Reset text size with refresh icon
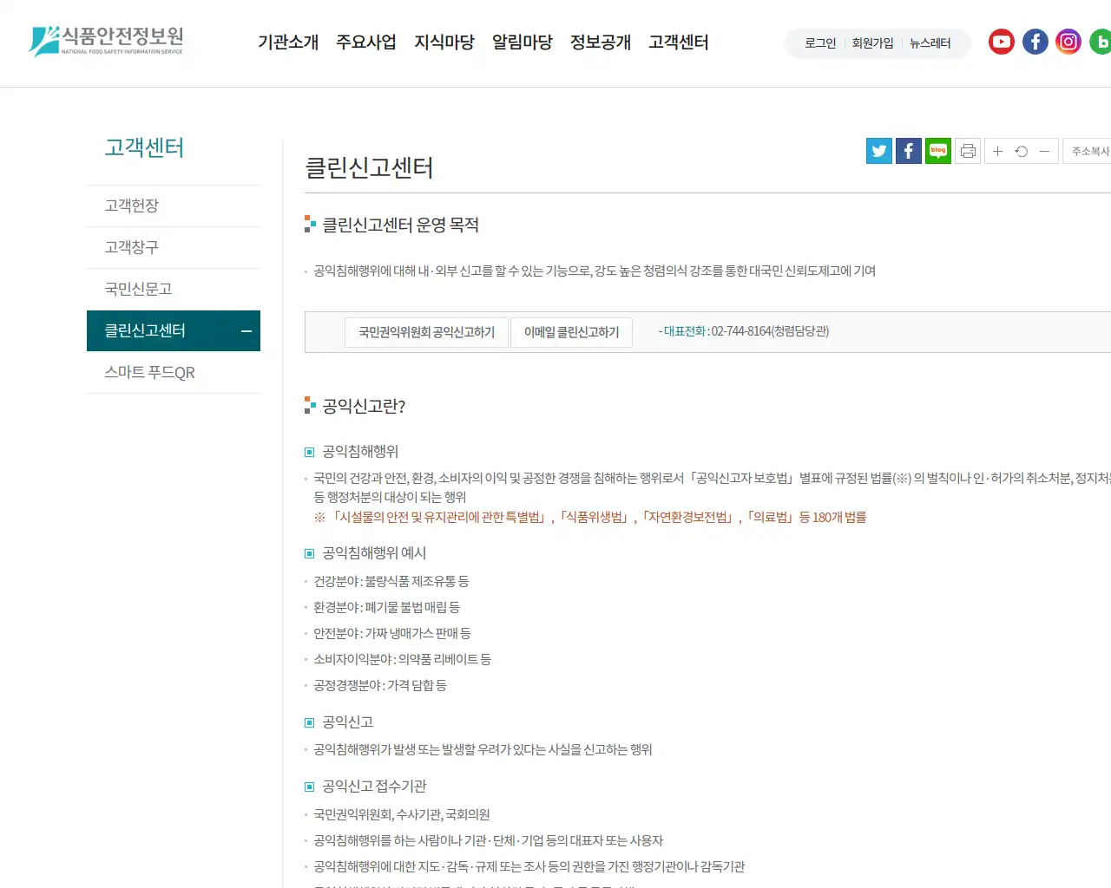Viewport: 1111px width, 888px height. (x=1022, y=151)
